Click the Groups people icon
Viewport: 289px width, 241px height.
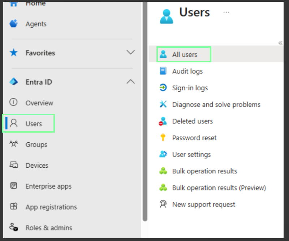(x=14, y=144)
